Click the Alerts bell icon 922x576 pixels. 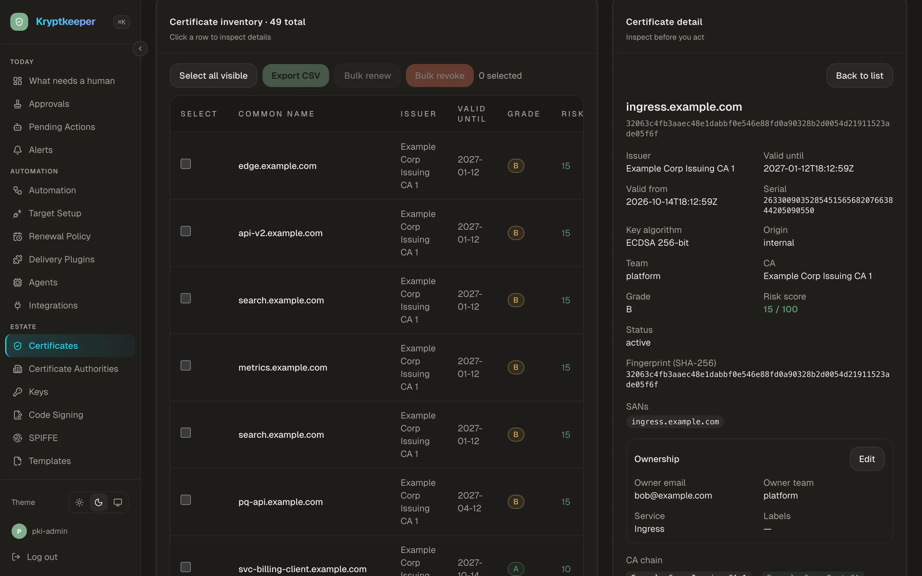click(x=18, y=150)
